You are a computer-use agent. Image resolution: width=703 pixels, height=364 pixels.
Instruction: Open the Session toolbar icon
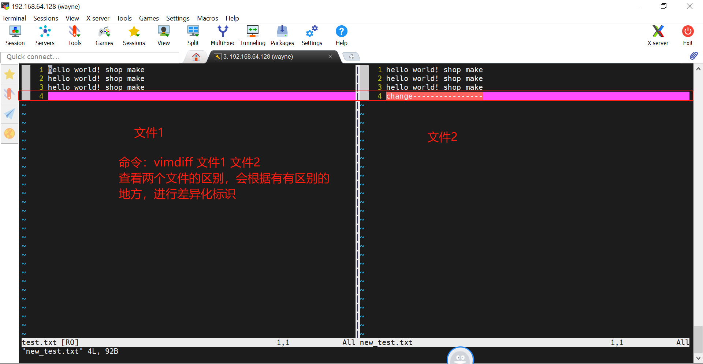[x=15, y=36]
